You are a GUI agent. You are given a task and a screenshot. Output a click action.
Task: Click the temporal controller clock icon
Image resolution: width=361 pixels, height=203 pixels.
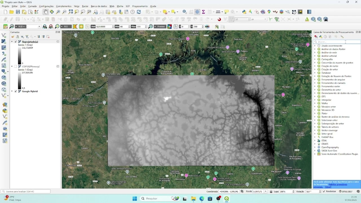click(133, 12)
